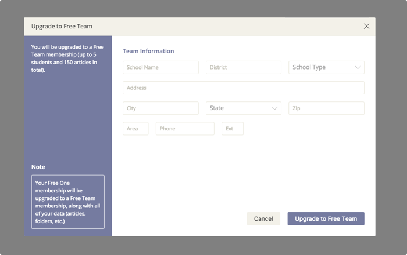Click the dialog title Upgrade to Free Team
Viewport: 407px width, 255px height.
pos(62,27)
